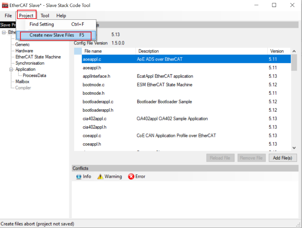Collapse the root EtherCAT tree node
This screenshot has width=302, height=228.
4,33
